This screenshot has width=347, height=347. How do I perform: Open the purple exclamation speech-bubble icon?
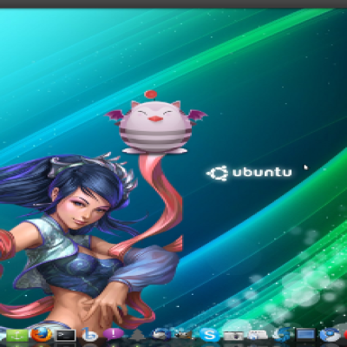click(114, 334)
